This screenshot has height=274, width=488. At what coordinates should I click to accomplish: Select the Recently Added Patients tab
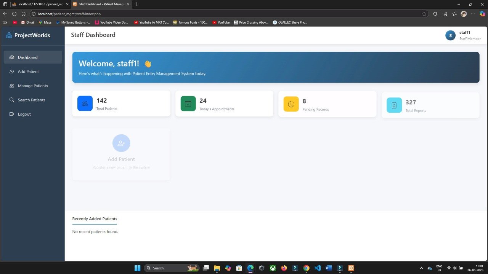95,219
